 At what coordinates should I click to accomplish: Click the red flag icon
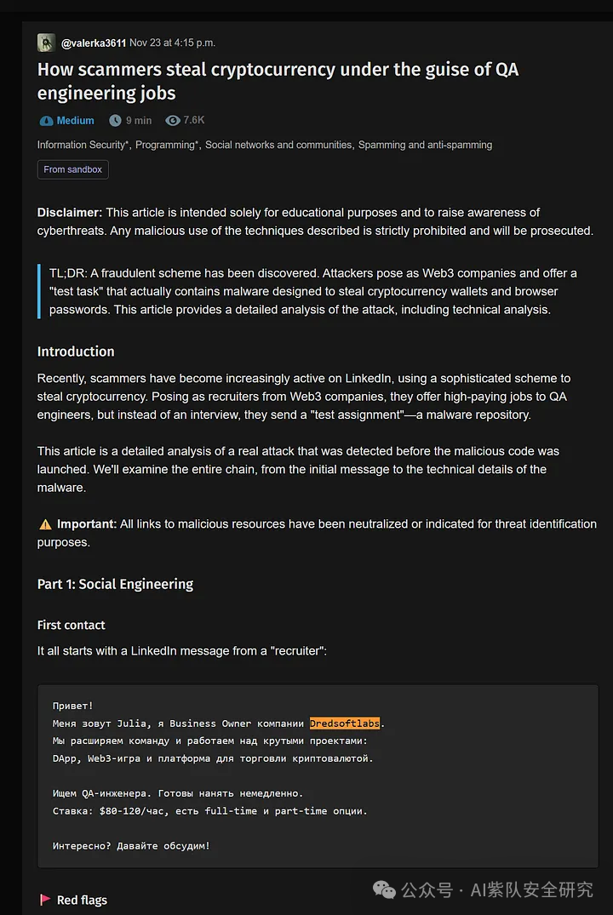(44, 900)
